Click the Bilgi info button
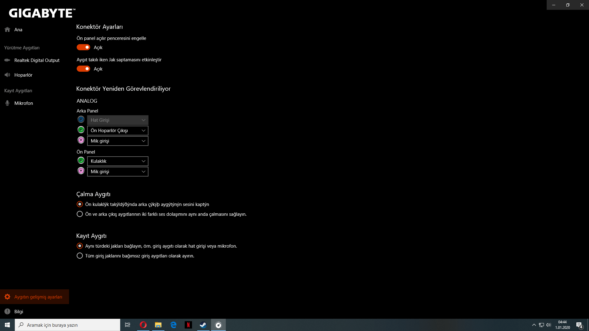The height and width of the screenshot is (331, 589). (x=18, y=312)
